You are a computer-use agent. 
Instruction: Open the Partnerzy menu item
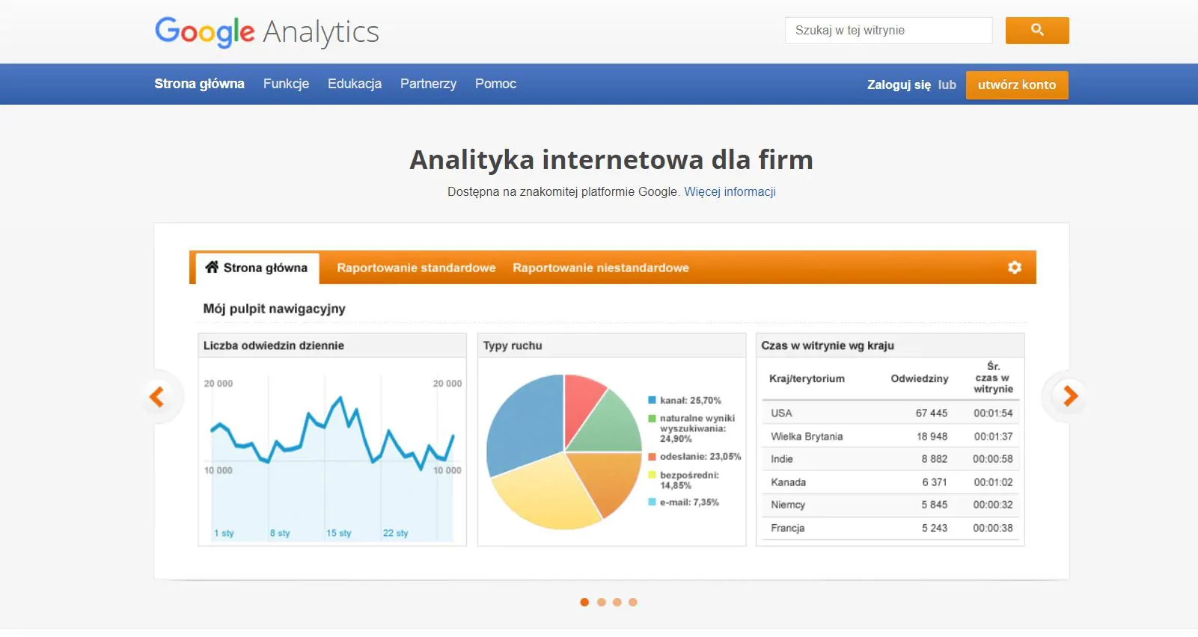click(428, 84)
